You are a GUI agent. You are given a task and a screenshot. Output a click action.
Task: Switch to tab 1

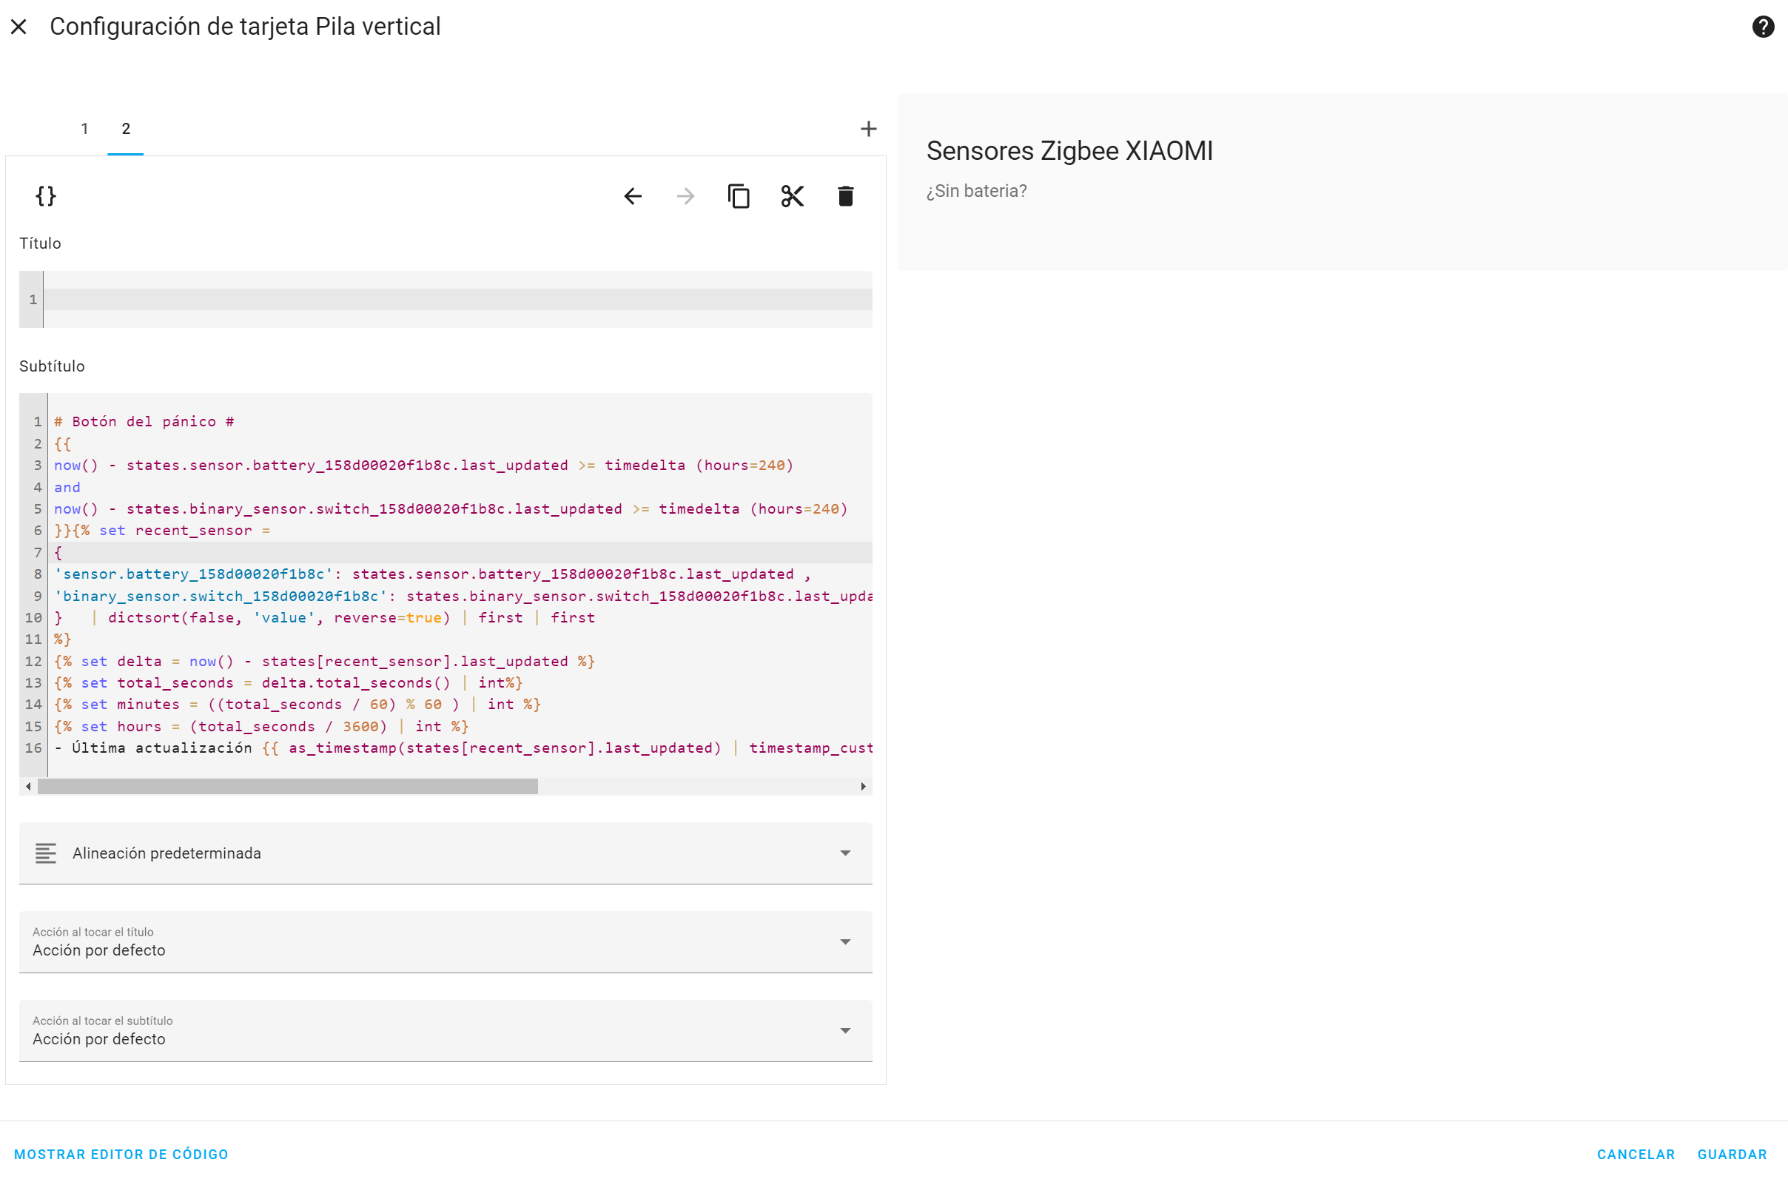[x=84, y=128]
